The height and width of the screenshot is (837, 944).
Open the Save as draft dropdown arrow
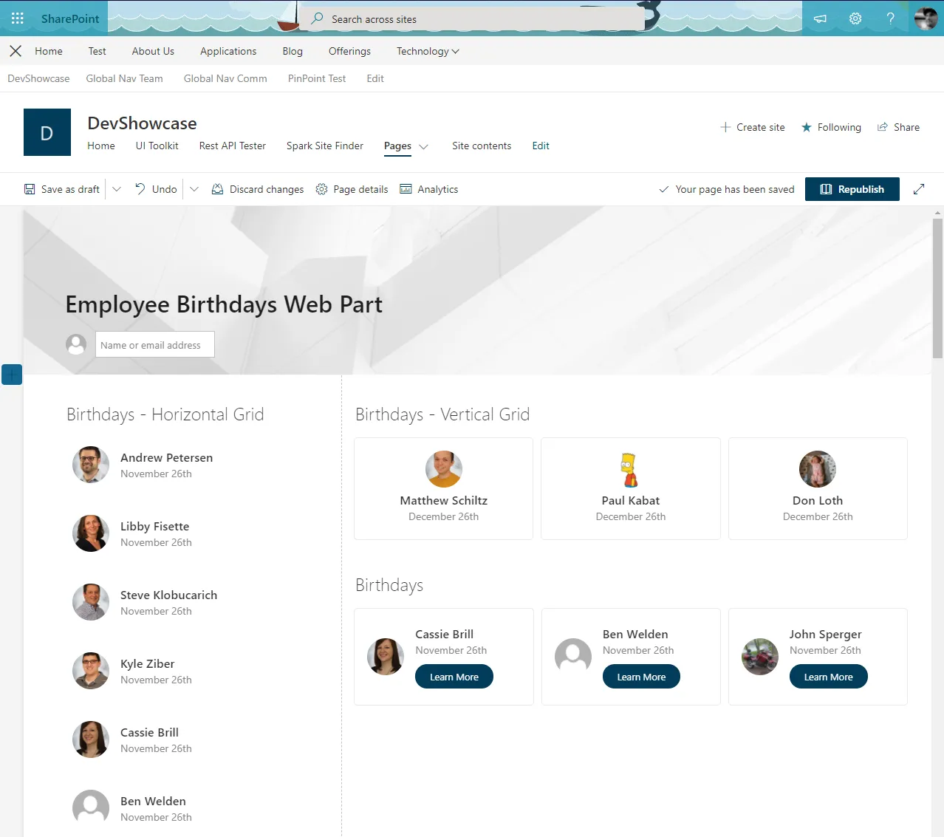coord(117,189)
